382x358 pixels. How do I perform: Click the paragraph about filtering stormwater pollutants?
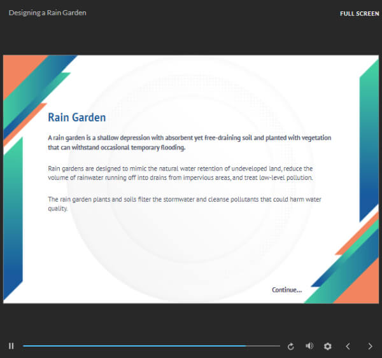[x=185, y=203]
